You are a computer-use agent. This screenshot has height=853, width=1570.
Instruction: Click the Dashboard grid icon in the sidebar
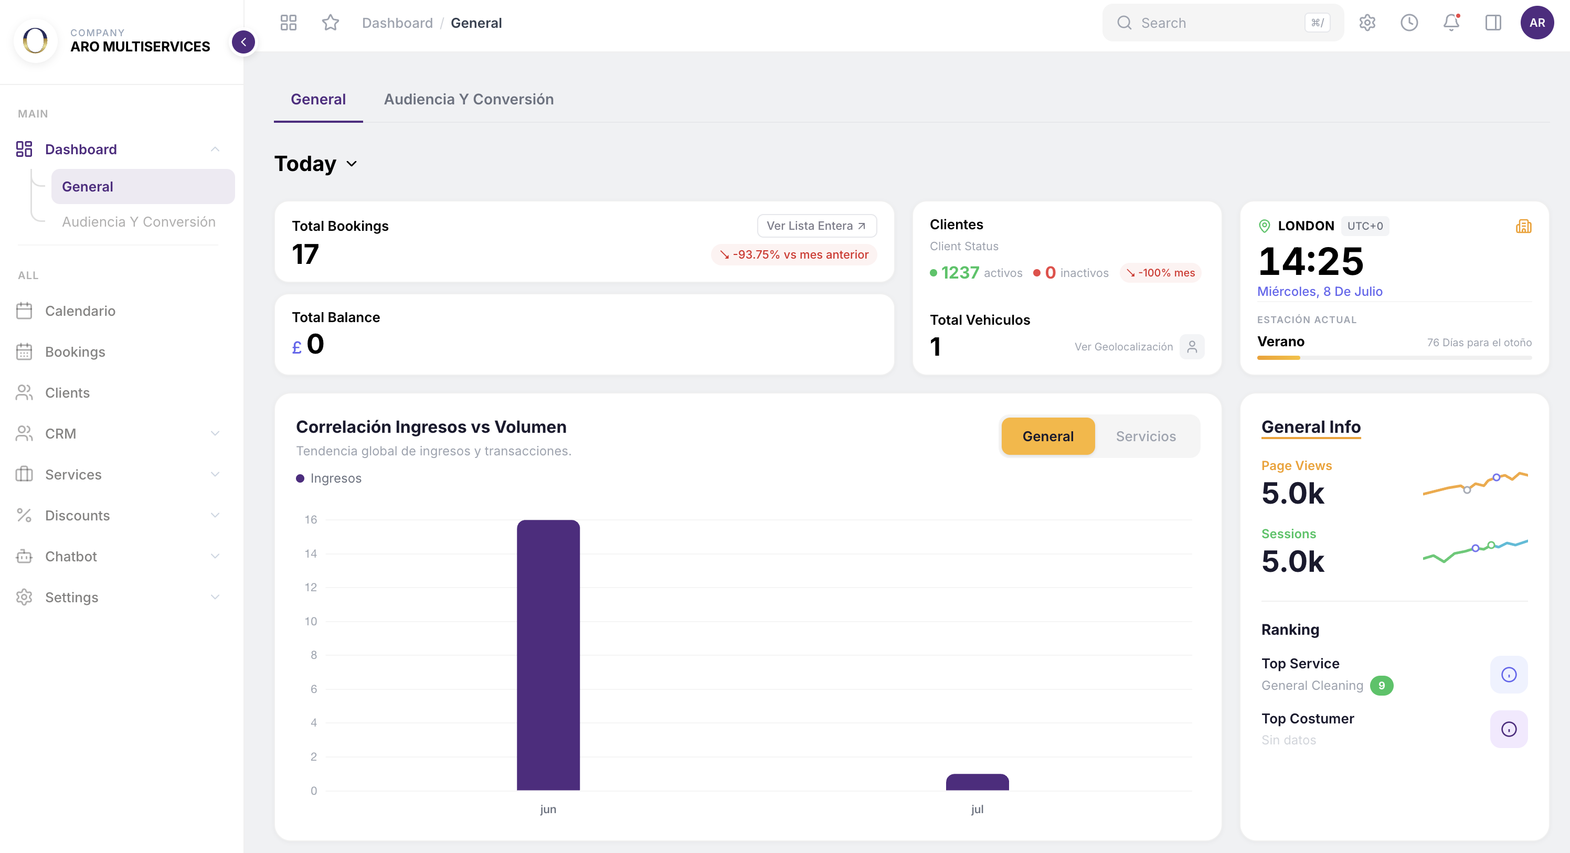tap(24, 150)
